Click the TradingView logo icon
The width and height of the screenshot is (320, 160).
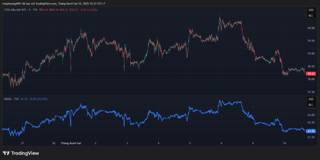pos(6,153)
